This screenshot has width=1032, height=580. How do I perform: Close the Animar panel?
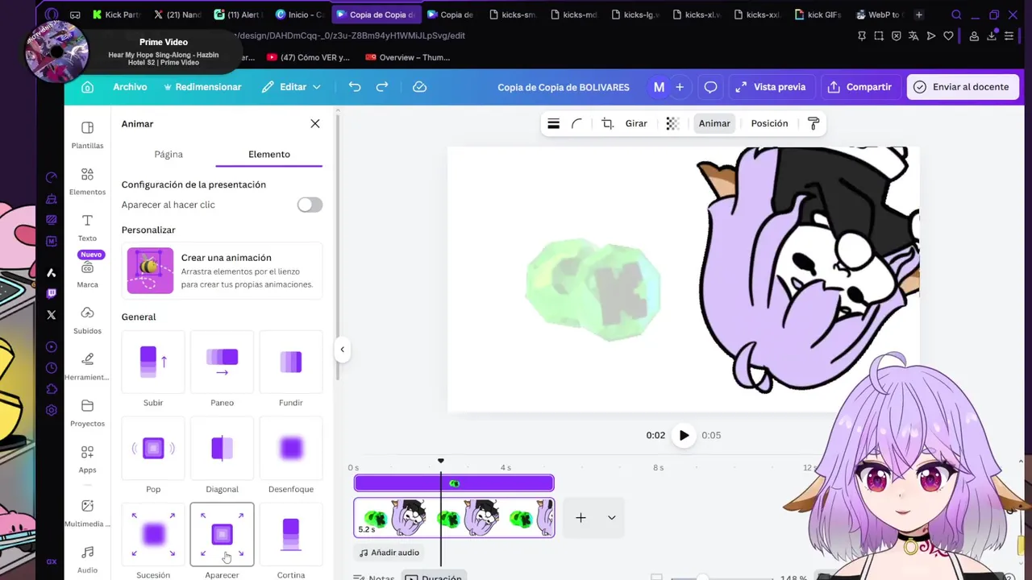(315, 123)
